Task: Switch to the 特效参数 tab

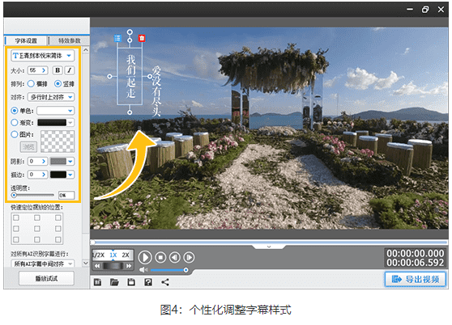Action: (69, 41)
